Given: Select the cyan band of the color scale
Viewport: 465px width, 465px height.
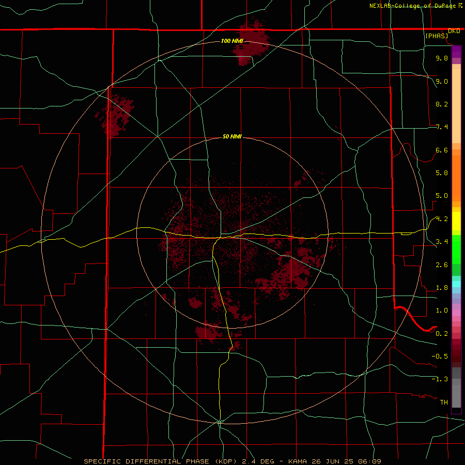Looking at the screenshot, I should [456, 284].
